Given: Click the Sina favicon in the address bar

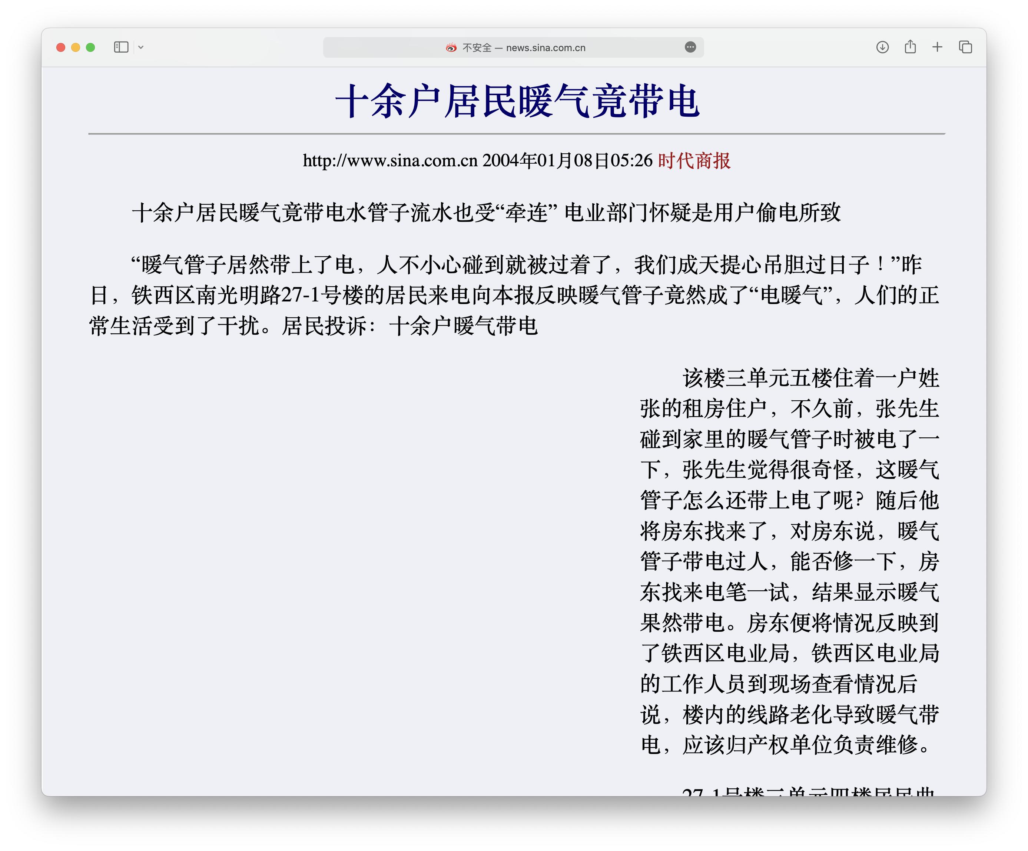Looking at the screenshot, I should point(451,47).
